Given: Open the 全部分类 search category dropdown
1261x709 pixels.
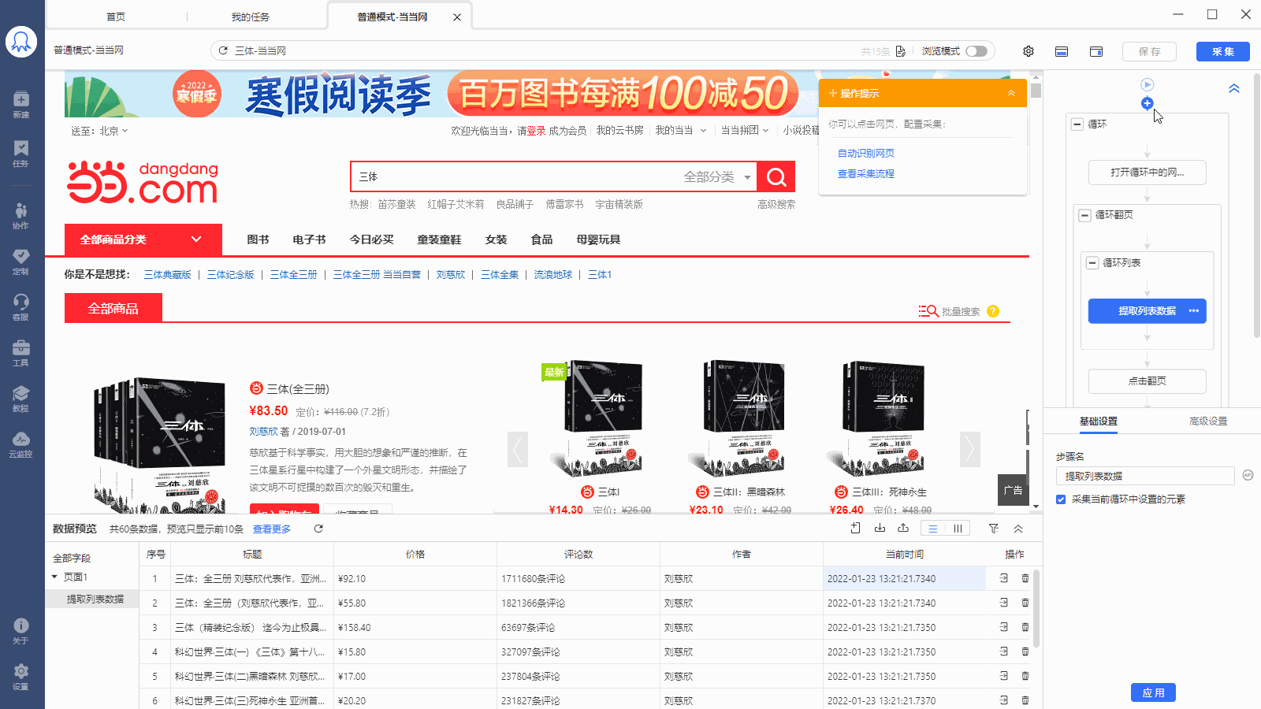Looking at the screenshot, I should (717, 176).
